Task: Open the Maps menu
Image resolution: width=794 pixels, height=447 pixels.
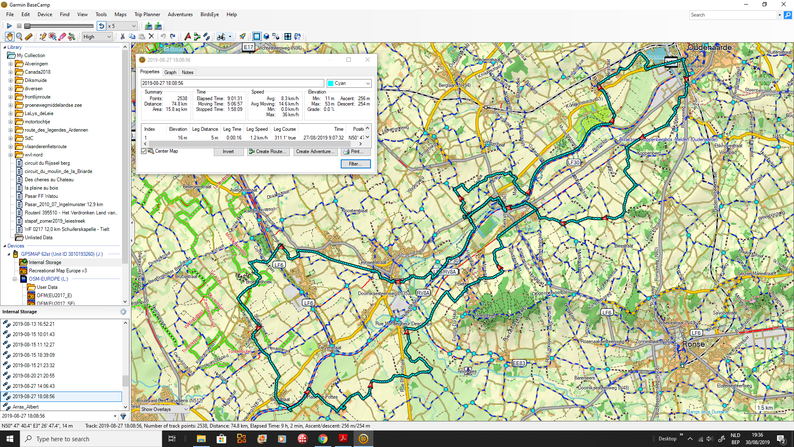Action: pyautogui.click(x=120, y=14)
